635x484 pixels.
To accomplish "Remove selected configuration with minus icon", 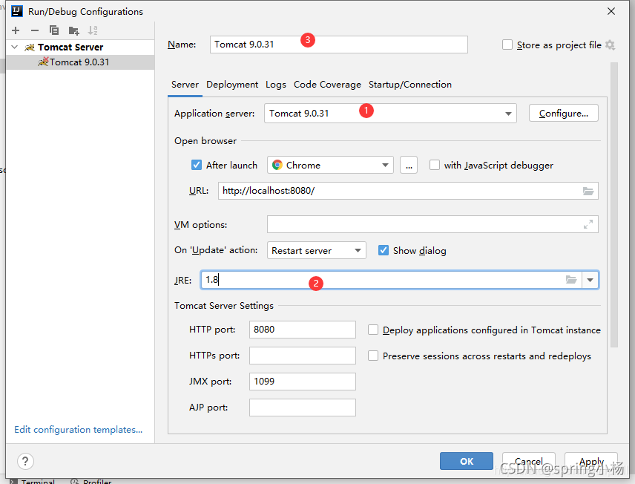I will pos(35,30).
